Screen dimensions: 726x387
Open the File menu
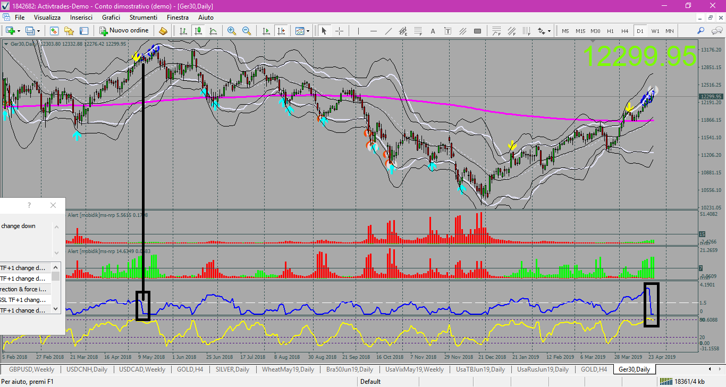pos(20,18)
